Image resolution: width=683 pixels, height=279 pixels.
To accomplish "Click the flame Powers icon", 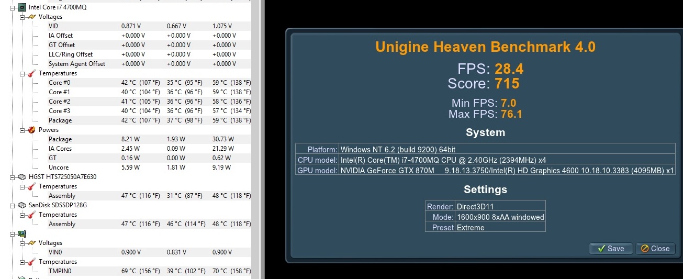I will (x=31, y=130).
